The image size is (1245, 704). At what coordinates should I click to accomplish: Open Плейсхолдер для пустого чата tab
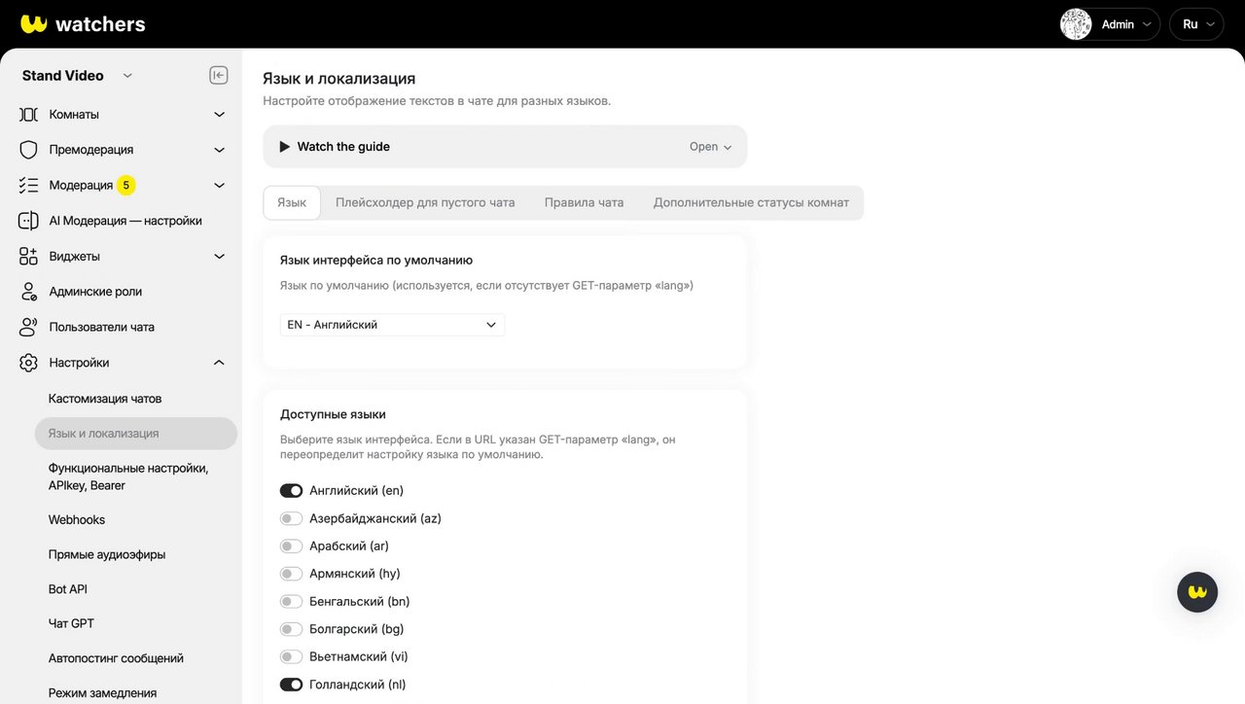[425, 203]
